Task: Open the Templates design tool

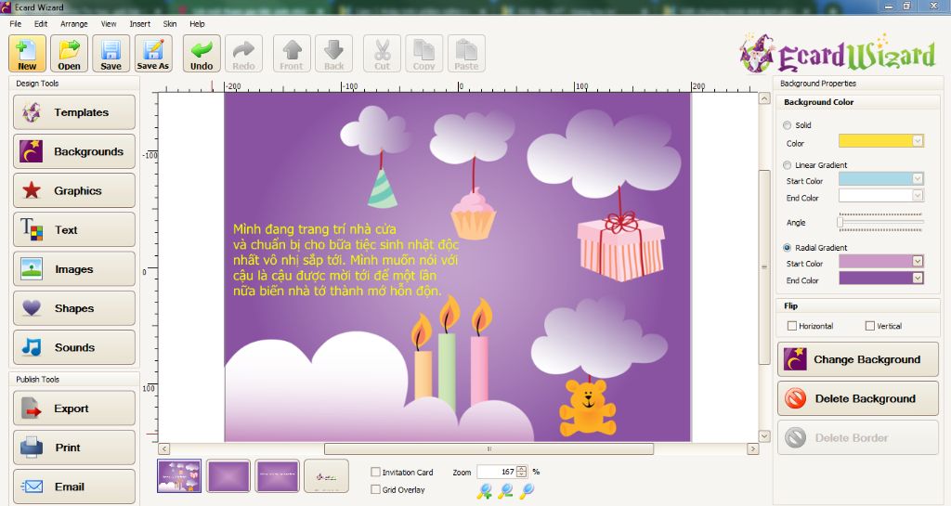Action: point(74,112)
